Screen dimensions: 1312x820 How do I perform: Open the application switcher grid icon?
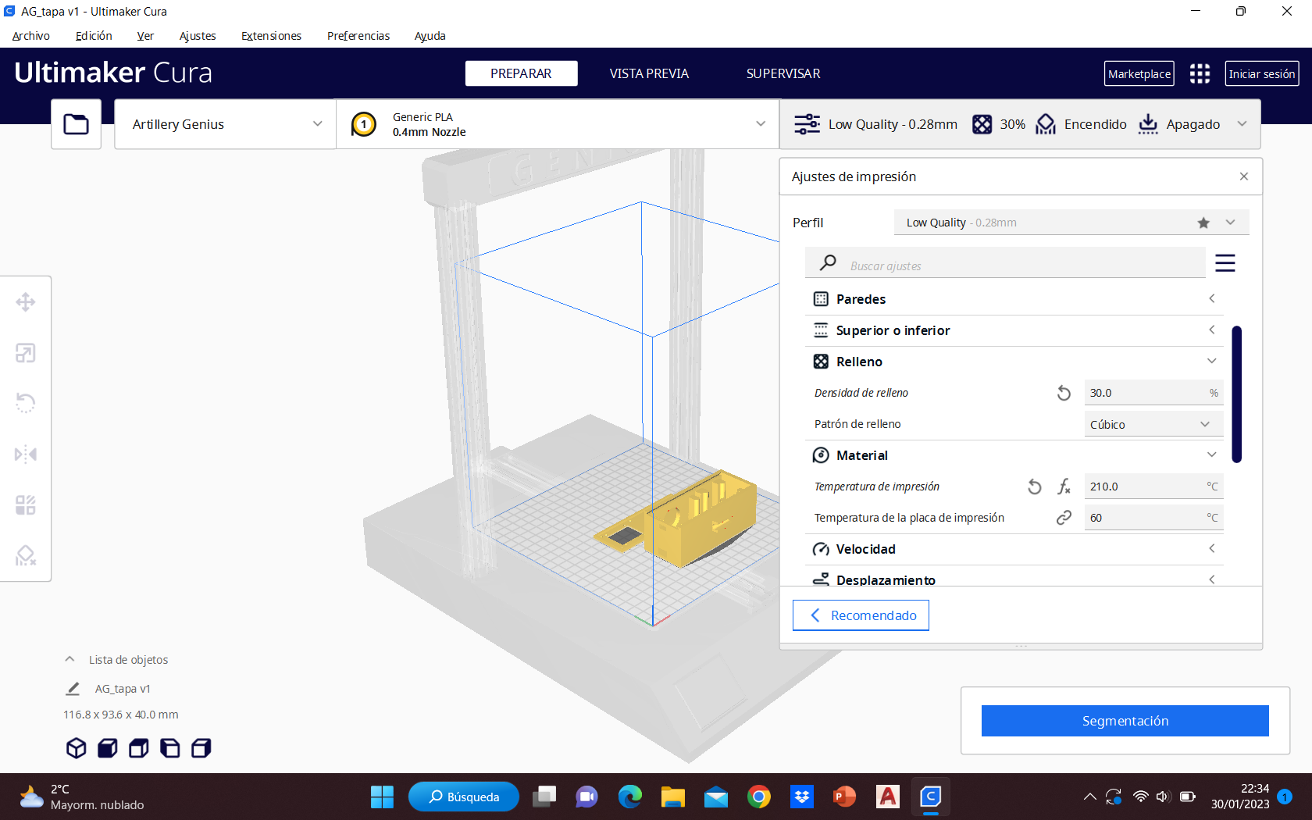[1200, 73]
